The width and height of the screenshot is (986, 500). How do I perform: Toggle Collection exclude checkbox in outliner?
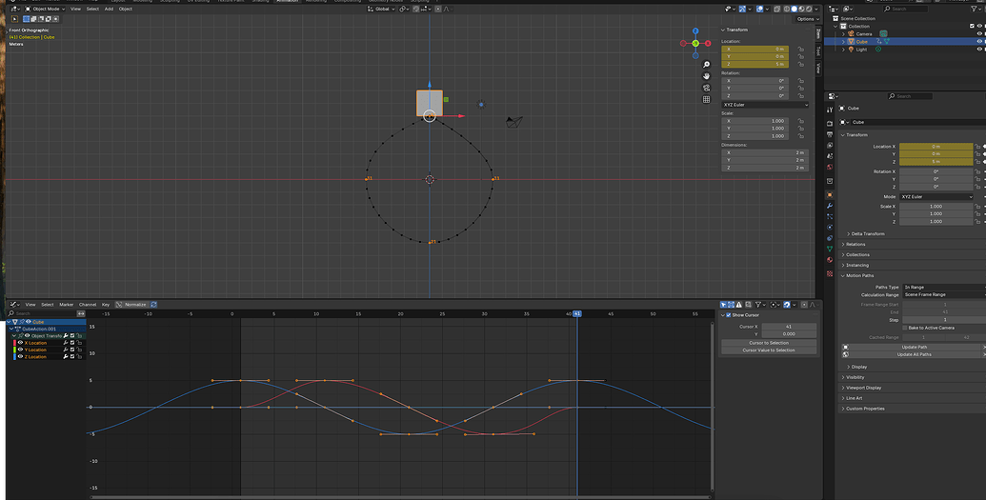click(972, 26)
